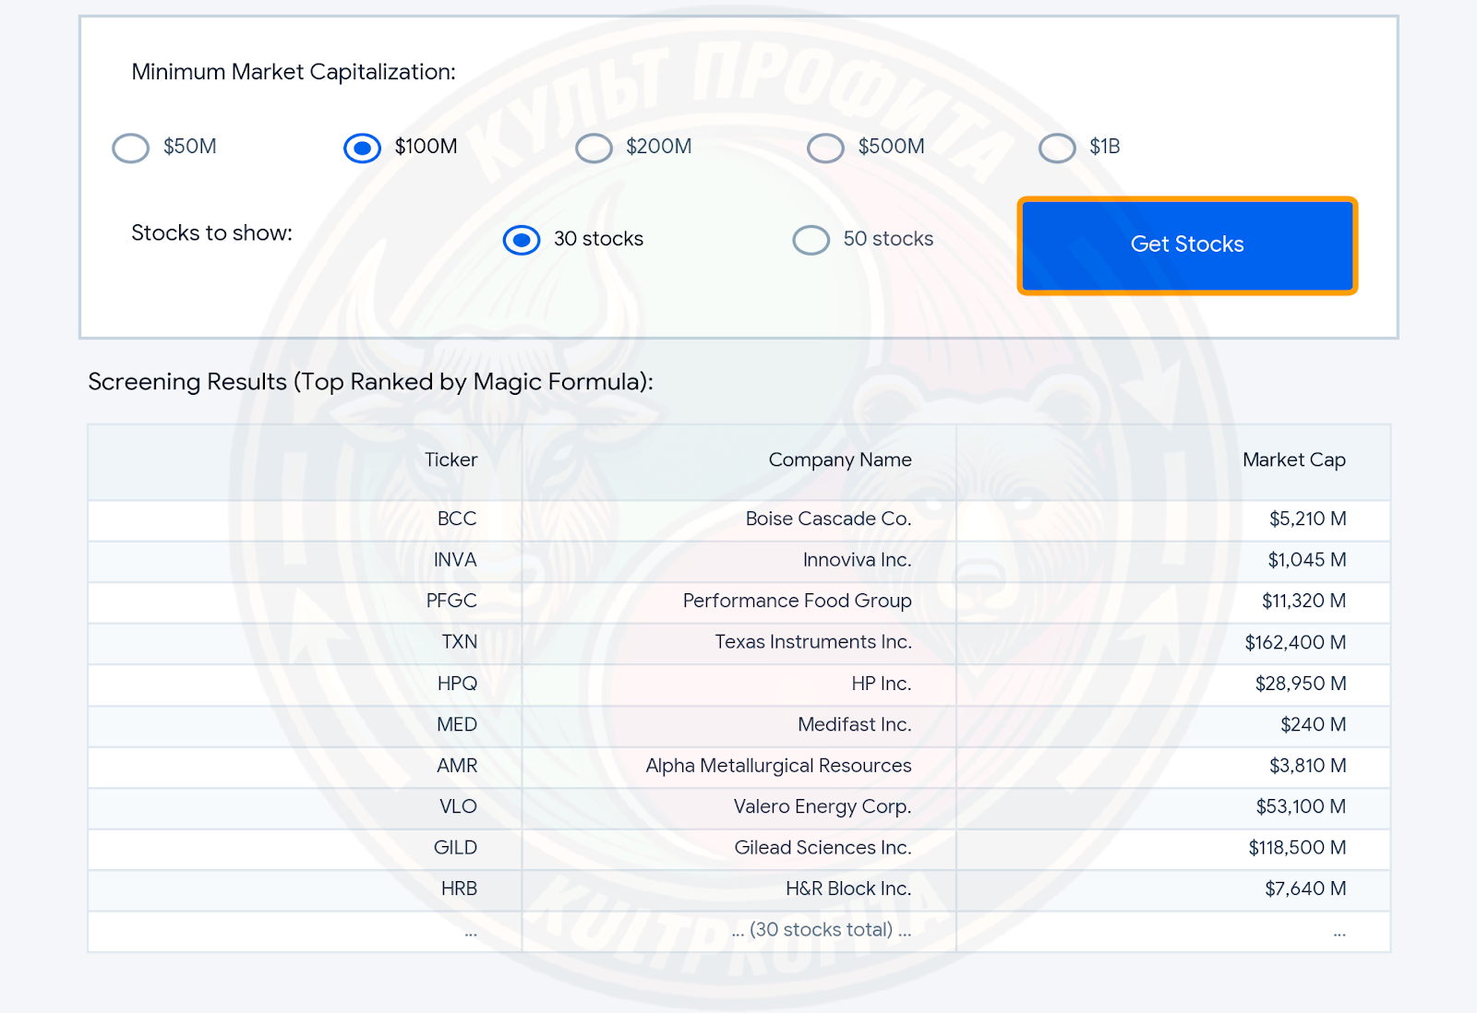Choose the $200M minimum market capitalization
This screenshot has height=1013, width=1477.
(x=594, y=148)
